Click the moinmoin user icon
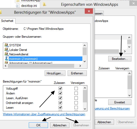 coord(6,59)
